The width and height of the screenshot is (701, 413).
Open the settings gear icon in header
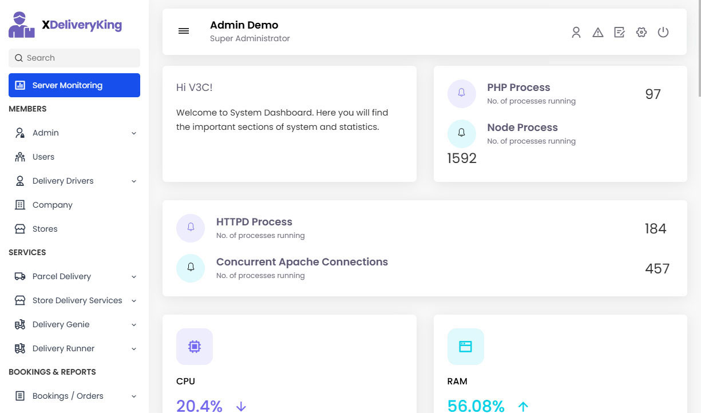pos(641,33)
